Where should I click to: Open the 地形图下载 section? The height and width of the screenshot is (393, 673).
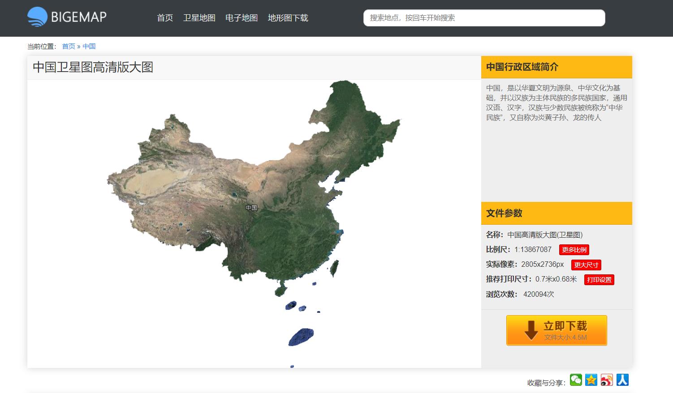288,18
